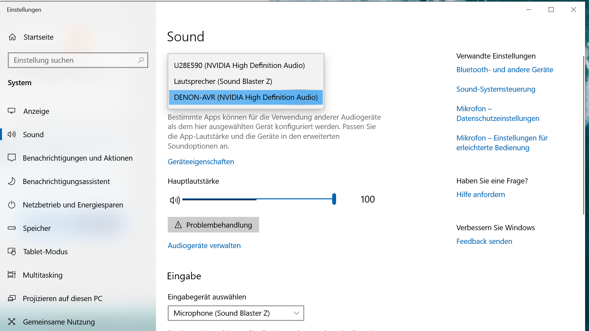
Task: Click the search magnifier icon
Action: point(141,60)
